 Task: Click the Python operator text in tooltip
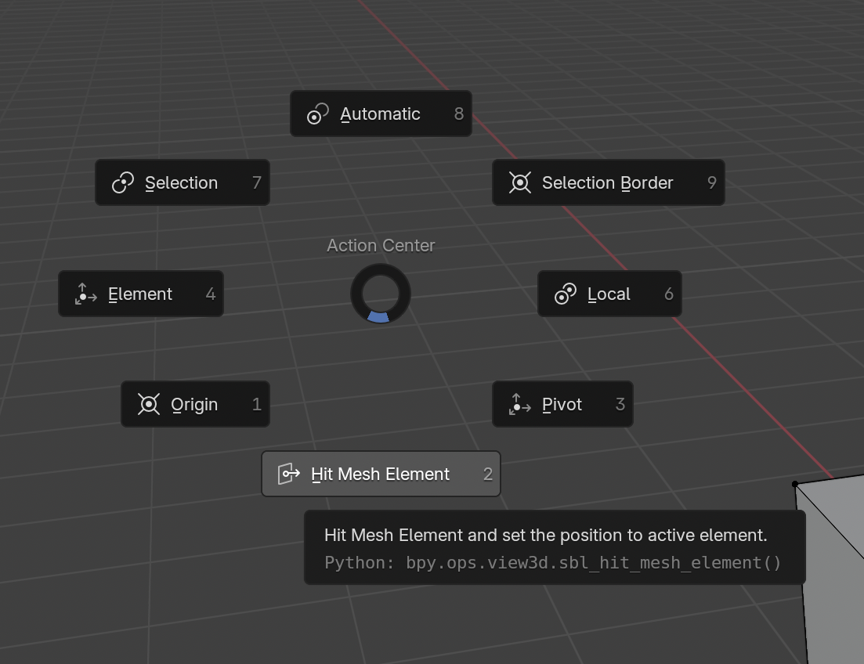click(x=553, y=563)
